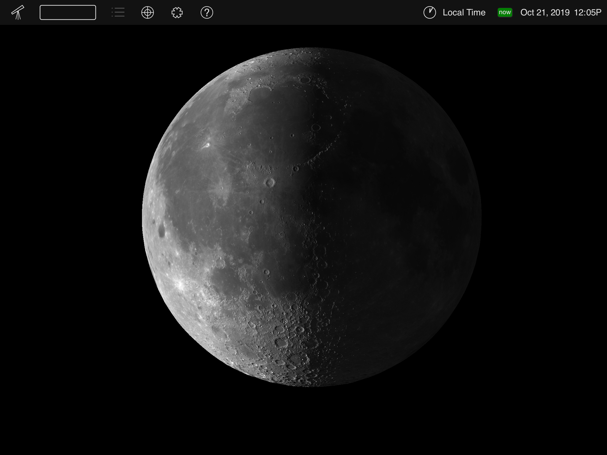Open help via question mark icon
Screen dimensions: 607x455
(207, 12)
